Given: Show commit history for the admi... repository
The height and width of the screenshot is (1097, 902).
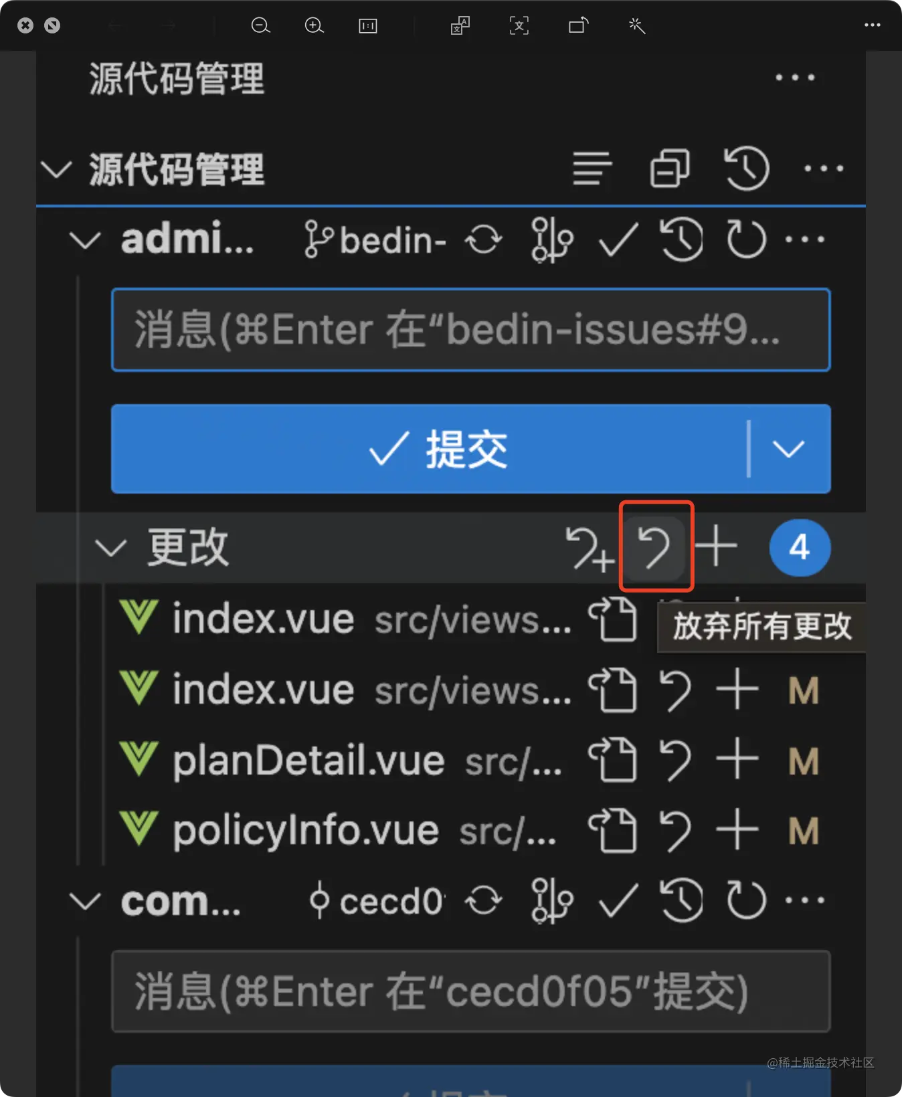Looking at the screenshot, I should pyautogui.click(x=681, y=239).
